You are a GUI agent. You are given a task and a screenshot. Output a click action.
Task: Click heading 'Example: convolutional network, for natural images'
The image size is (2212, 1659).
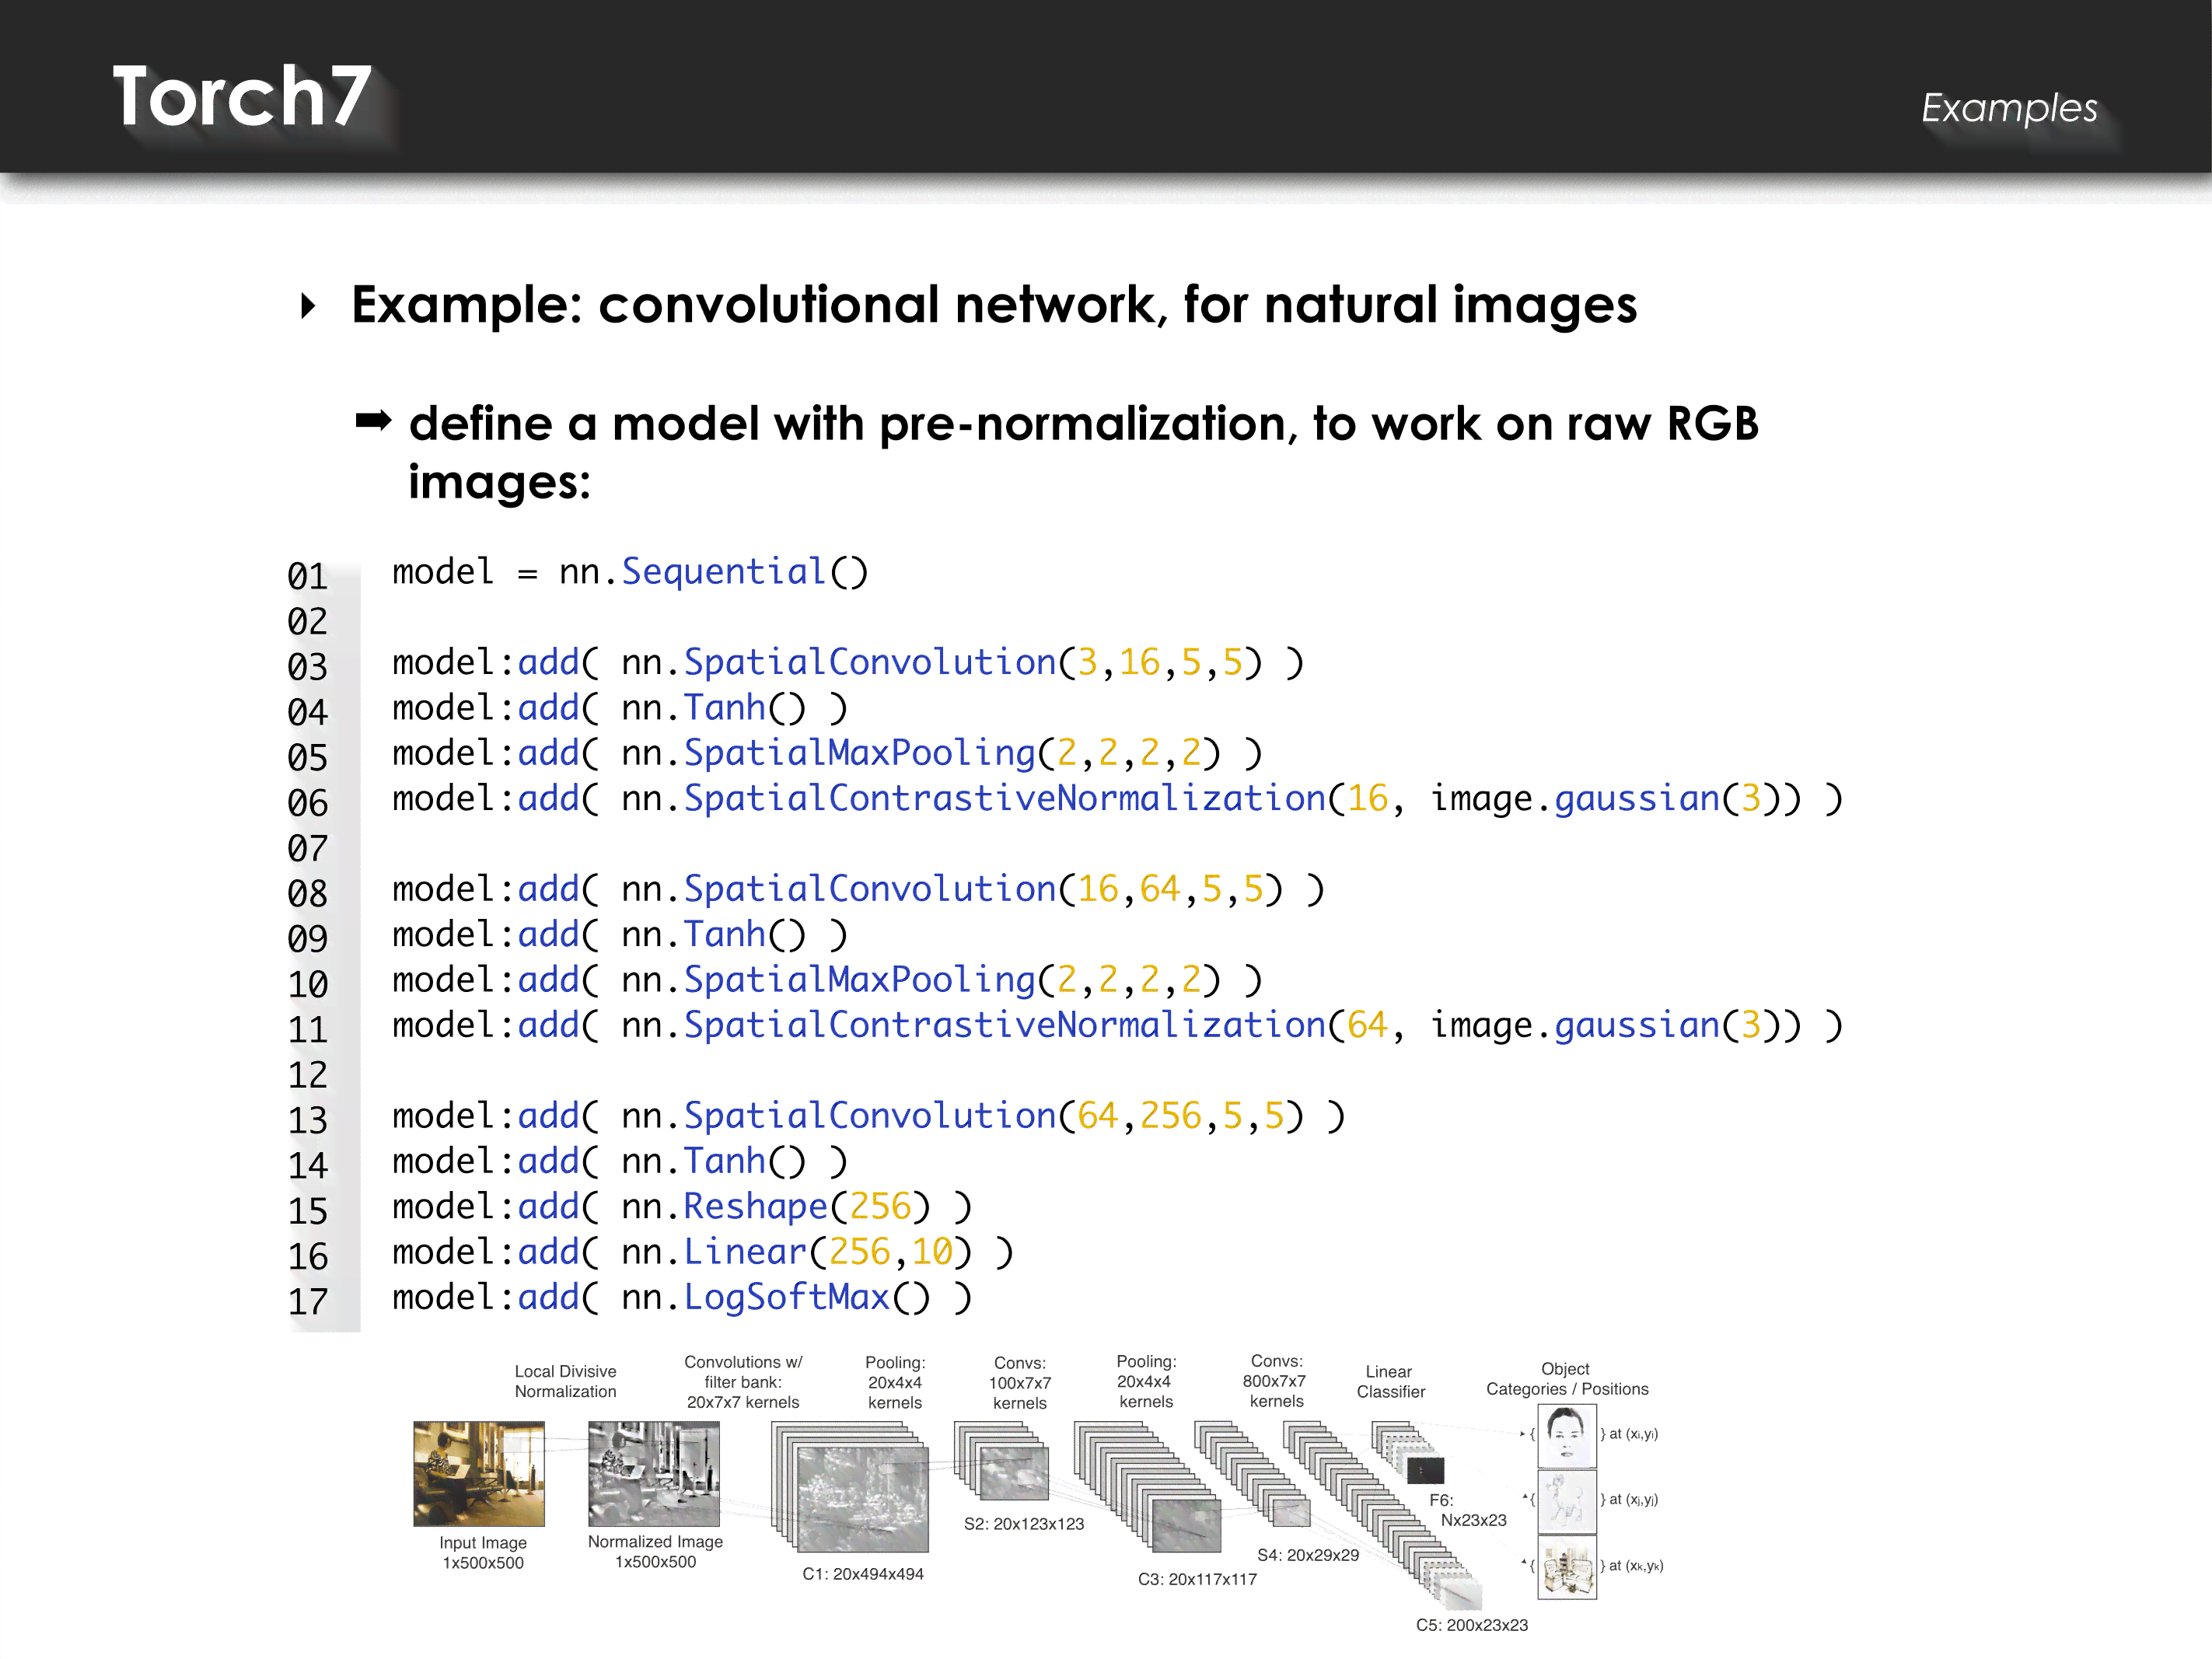[994, 305]
